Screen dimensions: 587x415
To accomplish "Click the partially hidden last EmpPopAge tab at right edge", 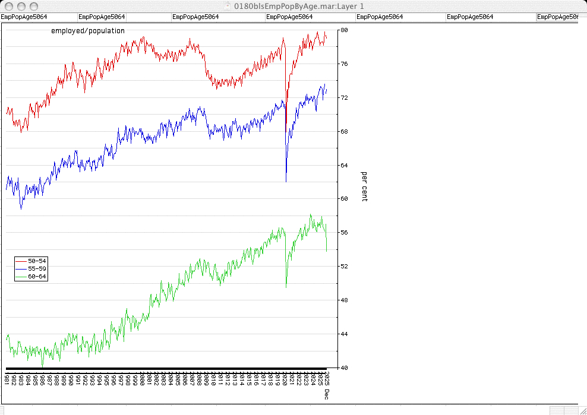I will coord(557,17).
